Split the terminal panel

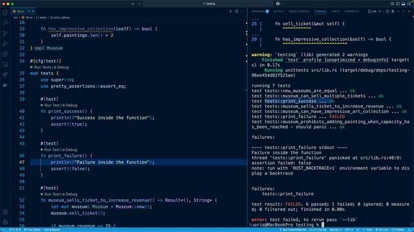click(387, 12)
